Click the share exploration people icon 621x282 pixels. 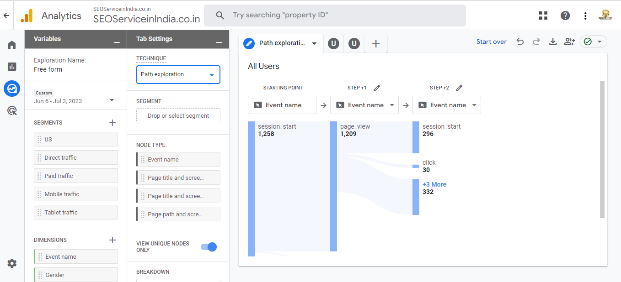coord(569,42)
